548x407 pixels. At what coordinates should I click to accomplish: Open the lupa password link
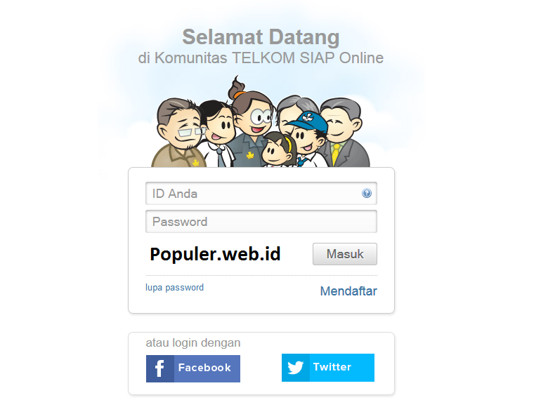(174, 288)
